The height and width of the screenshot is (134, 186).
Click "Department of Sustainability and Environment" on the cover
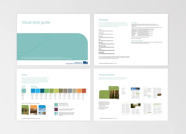[x=74, y=63]
